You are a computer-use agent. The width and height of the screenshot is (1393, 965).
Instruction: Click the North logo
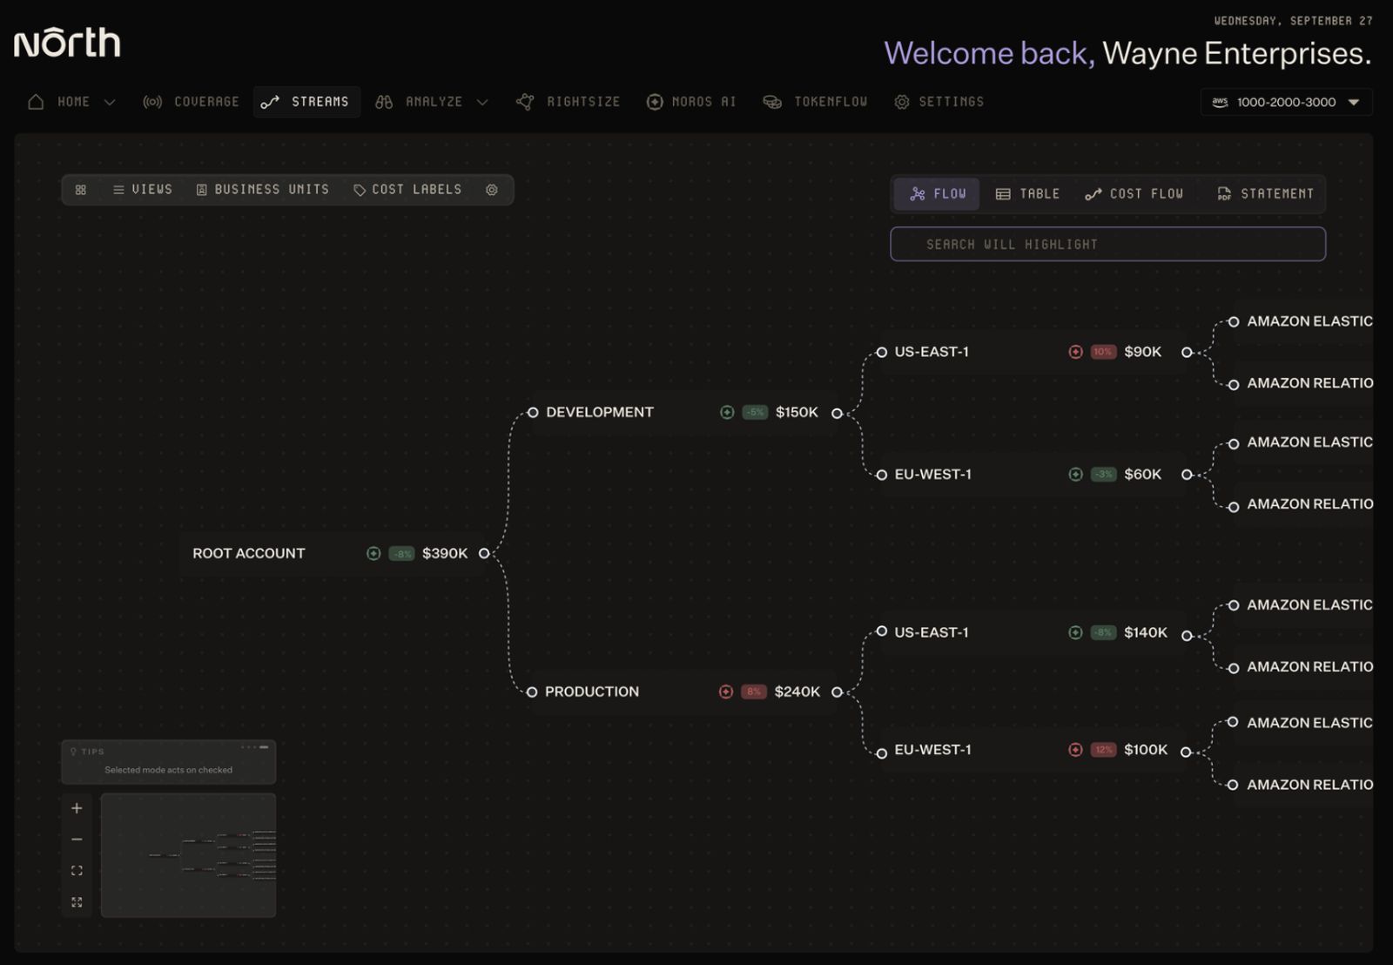(67, 43)
